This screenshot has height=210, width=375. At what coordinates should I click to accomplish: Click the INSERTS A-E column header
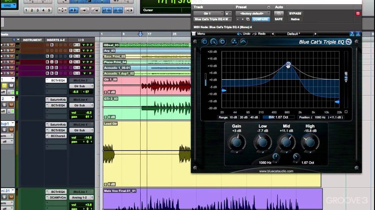(x=56, y=40)
